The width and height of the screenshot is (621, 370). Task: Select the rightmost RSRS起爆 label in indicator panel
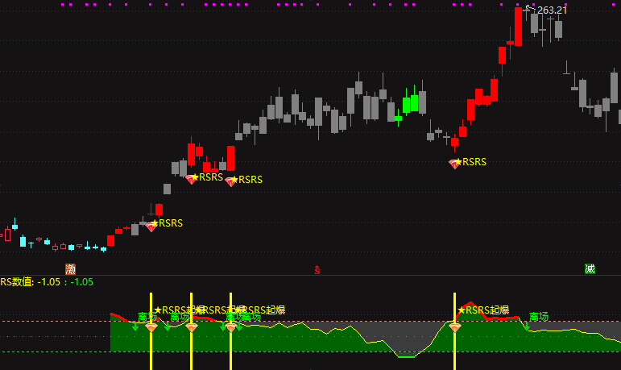click(483, 310)
